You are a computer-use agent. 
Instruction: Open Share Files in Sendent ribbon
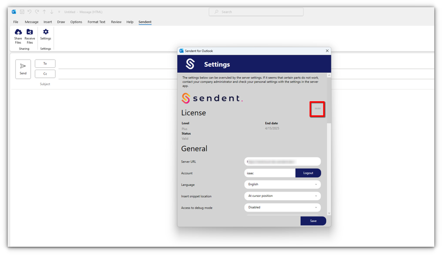pyautogui.click(x=18, y=36)
